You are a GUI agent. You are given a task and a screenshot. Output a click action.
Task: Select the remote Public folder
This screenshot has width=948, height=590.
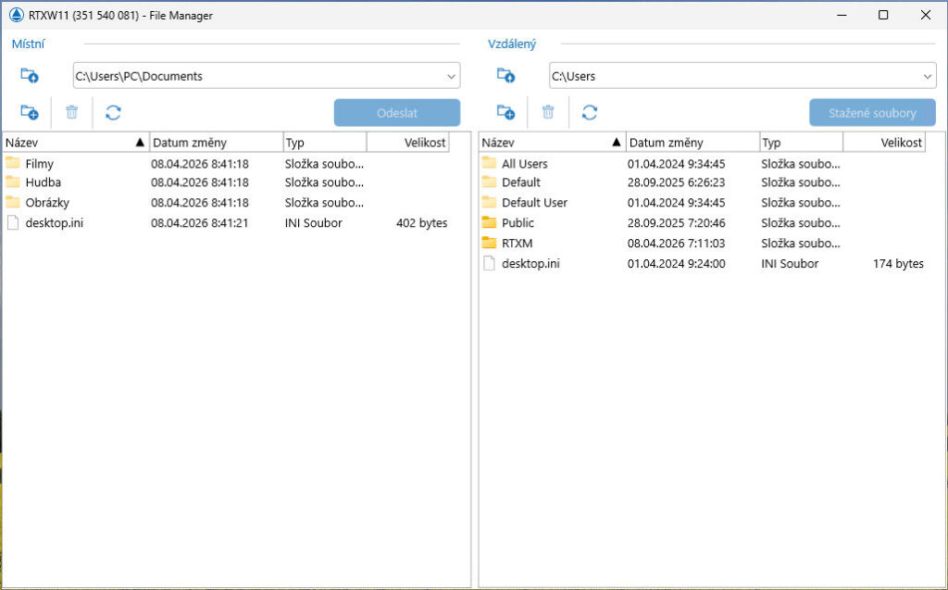pyautogui.click(x=518, y=223)
